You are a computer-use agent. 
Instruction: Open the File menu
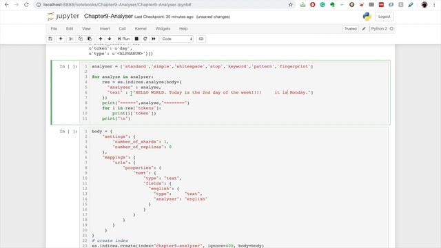click(54, 29)
